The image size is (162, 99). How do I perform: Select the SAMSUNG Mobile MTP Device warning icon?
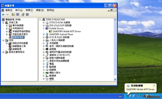pyautogui.click(x=51, y=31)
